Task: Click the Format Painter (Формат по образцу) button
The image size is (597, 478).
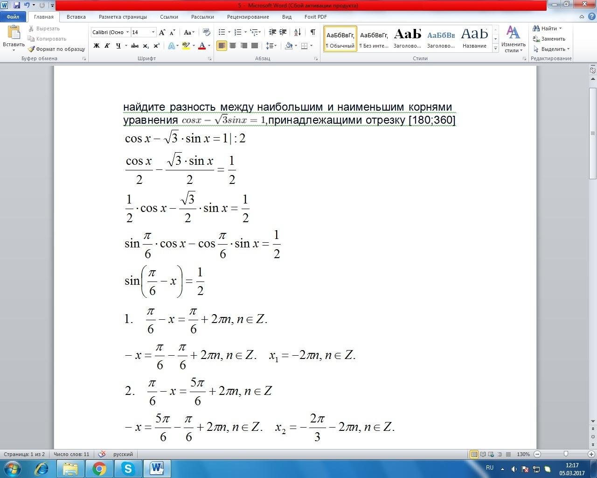Action: click(56, 49)
